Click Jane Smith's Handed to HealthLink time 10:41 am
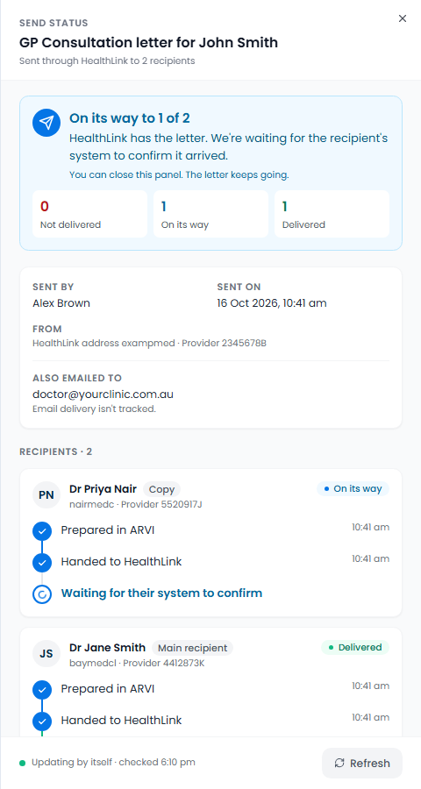Image resolution: width=421 pixels, height=789 pixels. (x=371, y=717)
